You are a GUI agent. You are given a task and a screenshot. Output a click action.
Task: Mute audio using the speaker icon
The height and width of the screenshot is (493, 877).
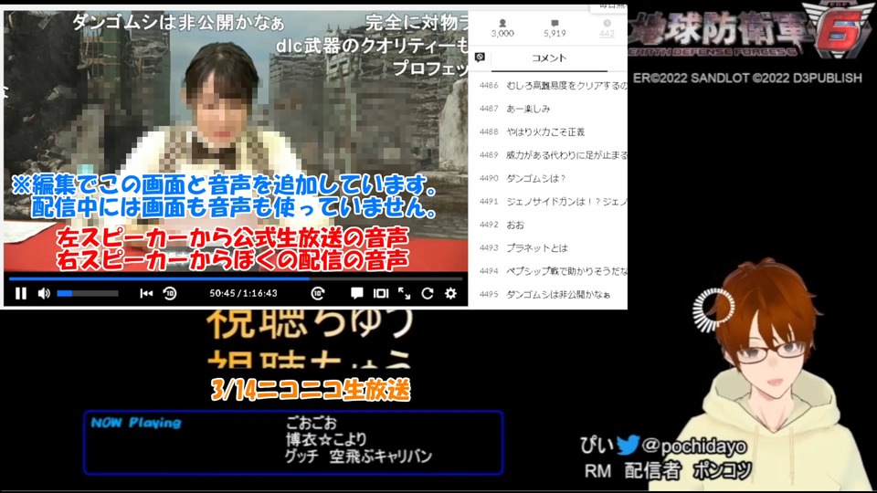tap(44, 293)
